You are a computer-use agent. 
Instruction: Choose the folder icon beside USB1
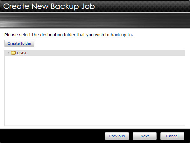13,53
